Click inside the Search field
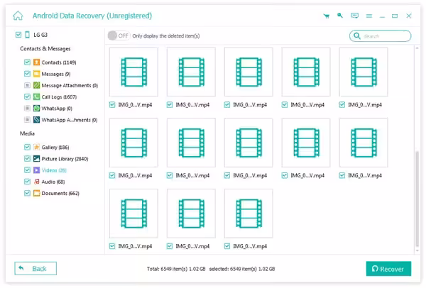 [383, 35]
